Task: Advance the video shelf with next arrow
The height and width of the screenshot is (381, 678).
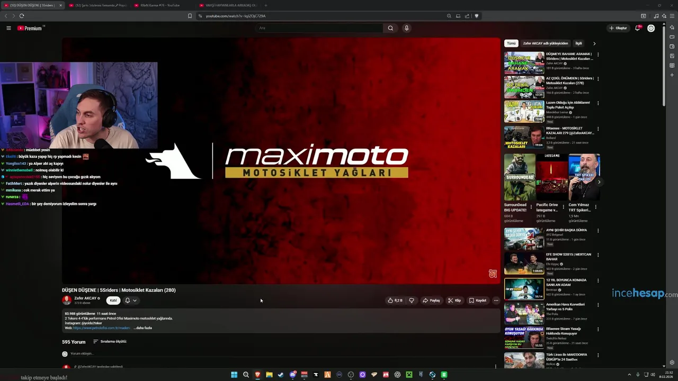Action: tap(599, 182)
